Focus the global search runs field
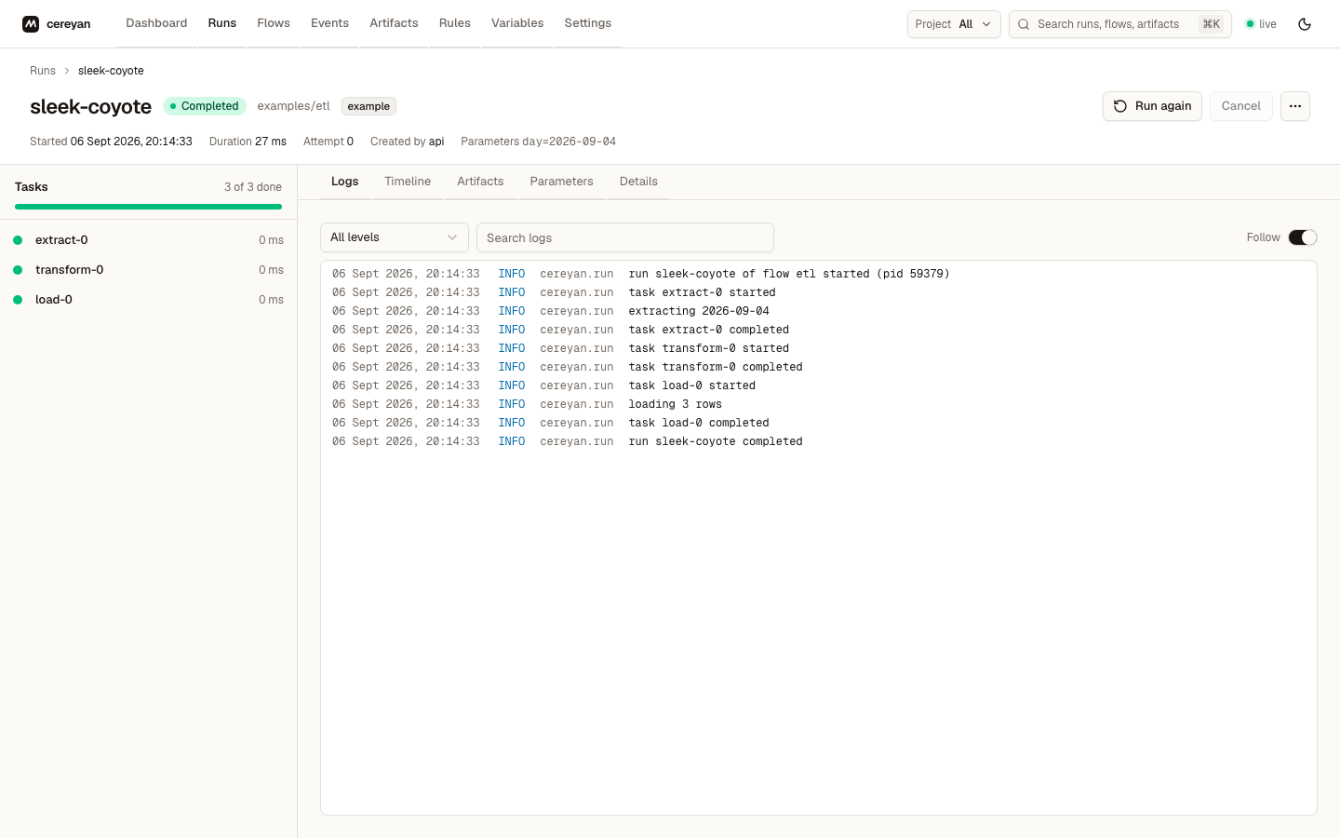 [x=1120, y=24]
